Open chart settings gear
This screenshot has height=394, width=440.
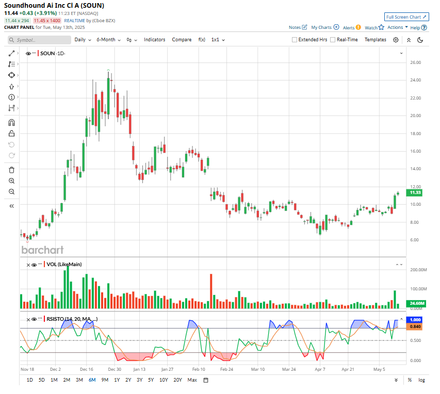coord(396,40)
